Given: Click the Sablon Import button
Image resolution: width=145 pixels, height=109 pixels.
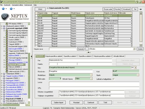Looking at the screenshot, I should [x=59, y=102].
